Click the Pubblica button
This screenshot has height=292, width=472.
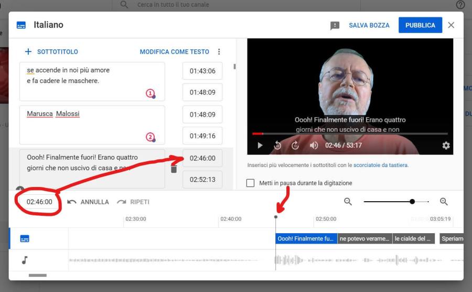click(420, 25)
